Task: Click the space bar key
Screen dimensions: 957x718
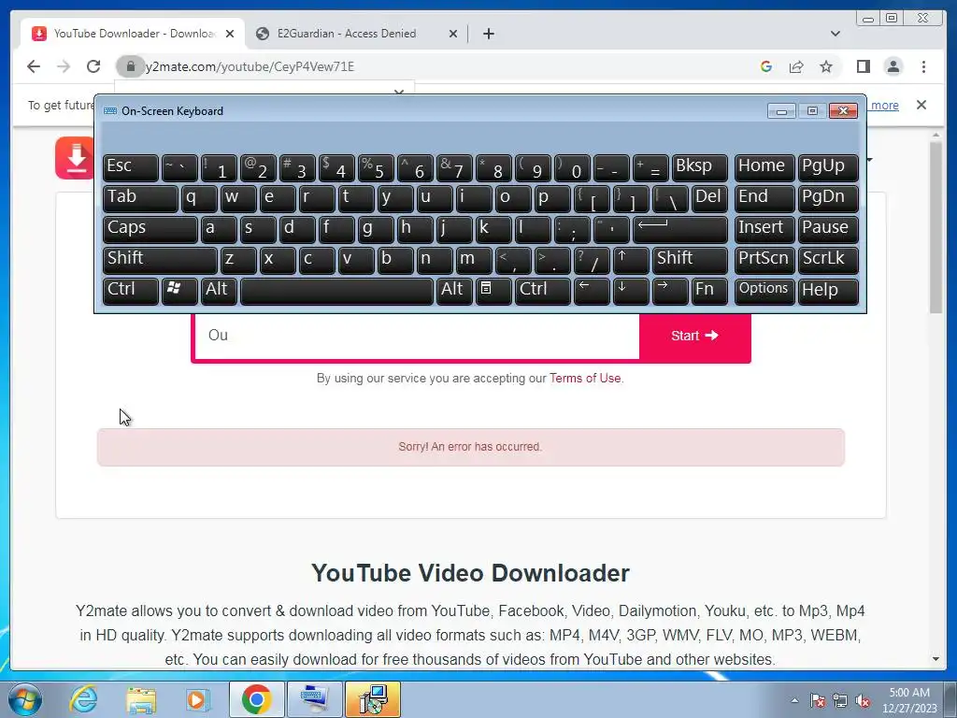Action: click(336, 291)
